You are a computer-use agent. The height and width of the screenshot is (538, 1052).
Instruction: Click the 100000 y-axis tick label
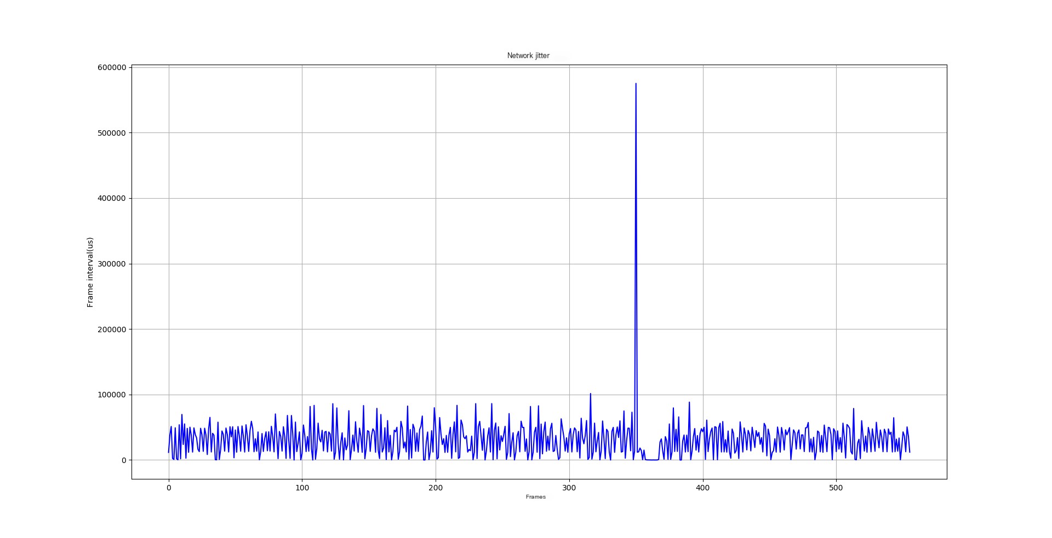click(112, 395)
